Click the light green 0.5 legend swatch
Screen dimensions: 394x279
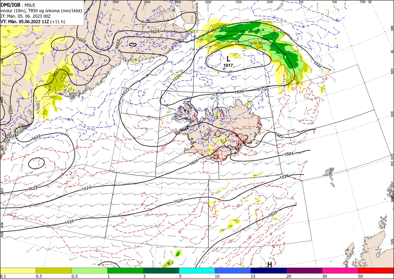click(89, 270)
